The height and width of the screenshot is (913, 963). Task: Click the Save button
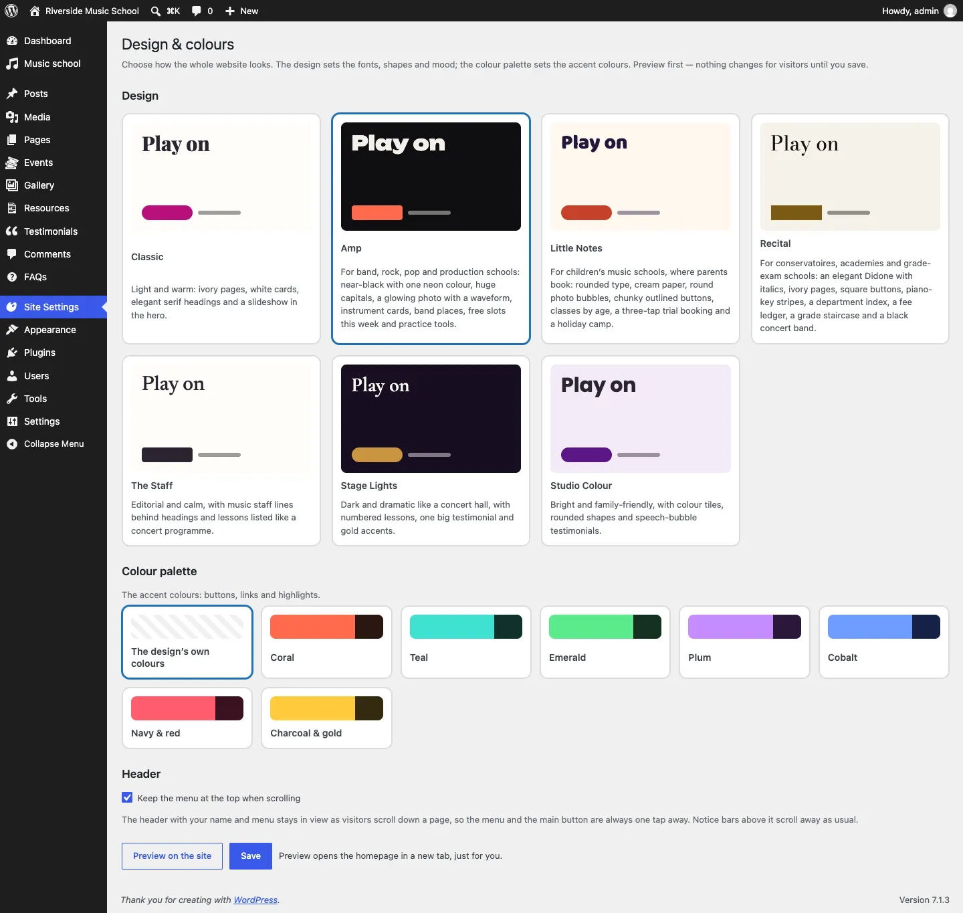coord(251,856)
